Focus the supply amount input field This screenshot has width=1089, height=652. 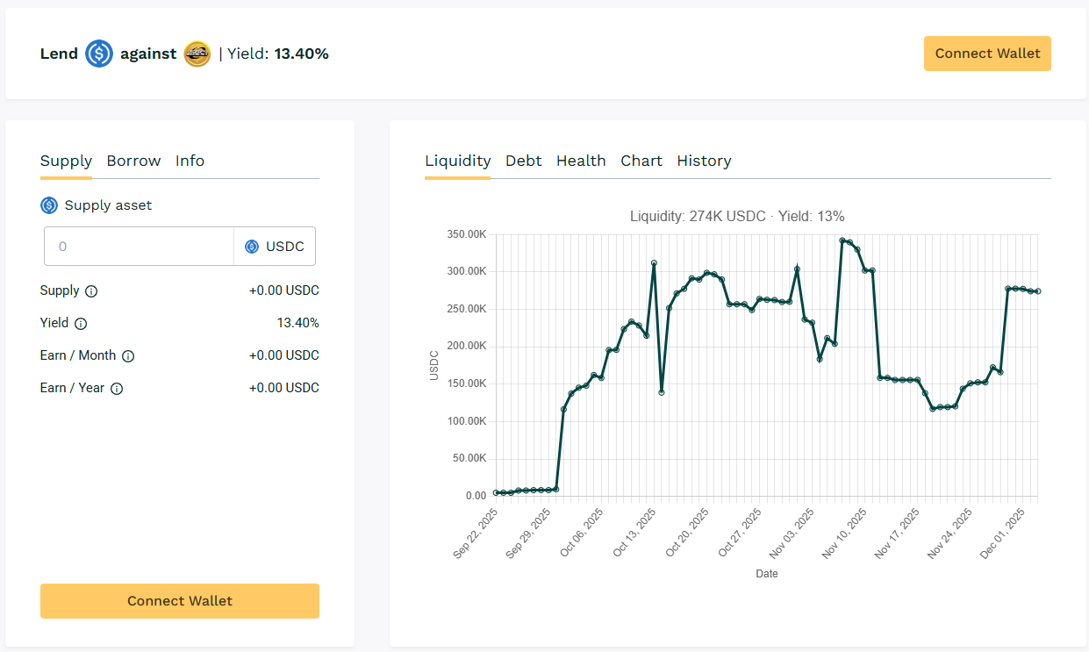click(x=139, y=247)
